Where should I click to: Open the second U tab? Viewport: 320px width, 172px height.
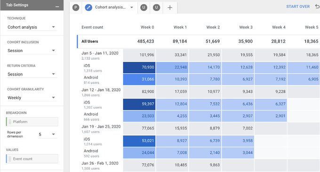tap(157, 7)
